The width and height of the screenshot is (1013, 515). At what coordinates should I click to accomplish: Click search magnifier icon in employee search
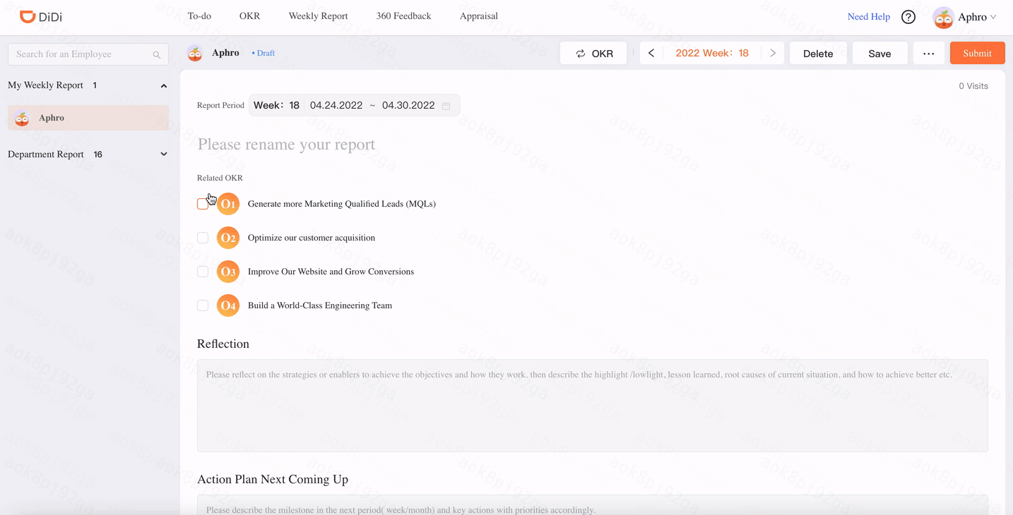tap(157, 54)
